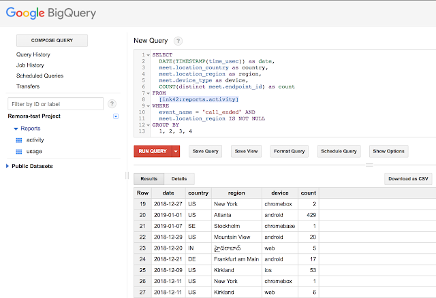Click the Filter by ID or label field

pyautogui.click(x=55, y=104)
